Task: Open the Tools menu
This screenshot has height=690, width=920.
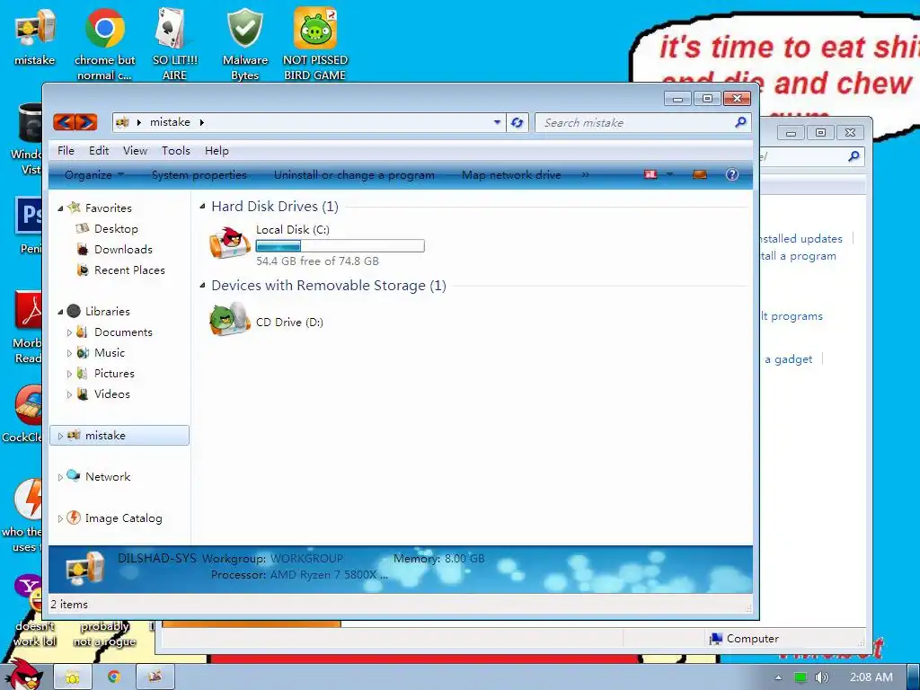Action: pos(176,151)
